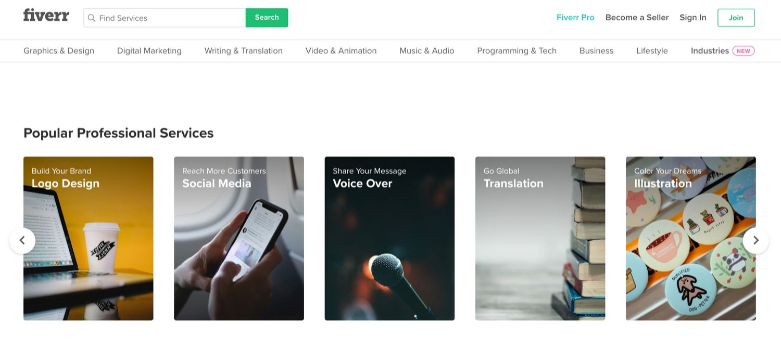
Task: Select the Social Media service card
Action: (x=239, y=239)
